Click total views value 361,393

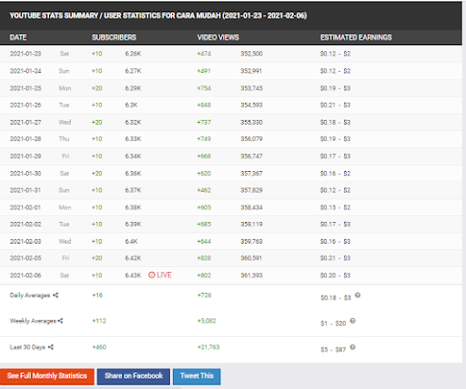(x=251, y=276)
